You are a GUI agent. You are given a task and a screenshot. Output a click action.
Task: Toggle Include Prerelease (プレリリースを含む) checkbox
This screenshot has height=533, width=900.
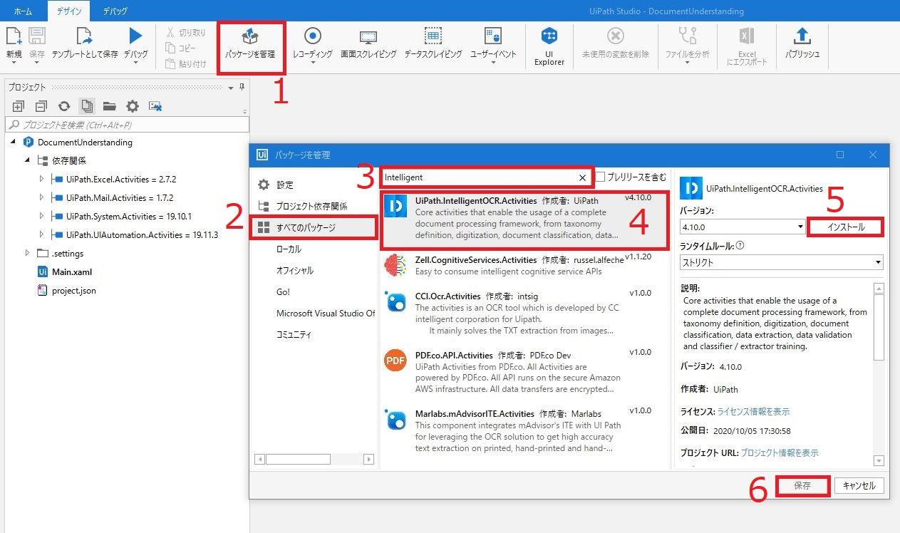(x=600, y=177)
